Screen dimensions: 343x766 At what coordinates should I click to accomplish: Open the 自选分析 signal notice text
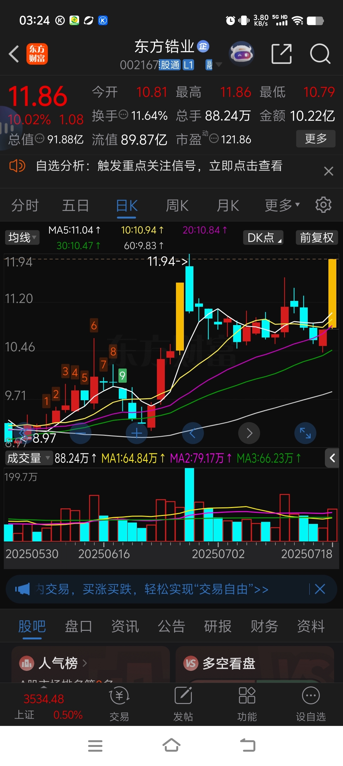click(x=159, y=166)
